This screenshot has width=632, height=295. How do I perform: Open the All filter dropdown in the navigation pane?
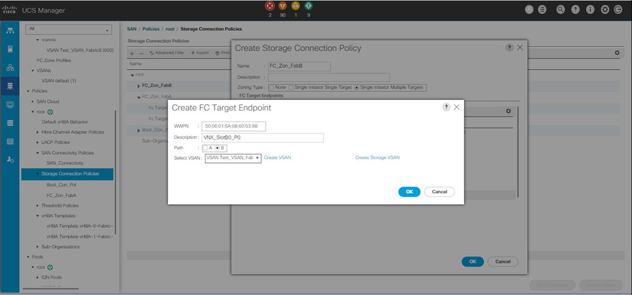coord(68,30)
